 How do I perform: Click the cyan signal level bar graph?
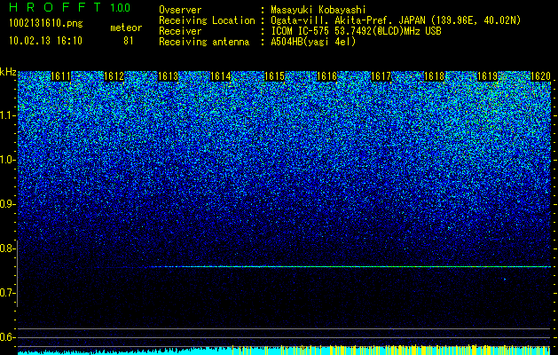point(284,350)
